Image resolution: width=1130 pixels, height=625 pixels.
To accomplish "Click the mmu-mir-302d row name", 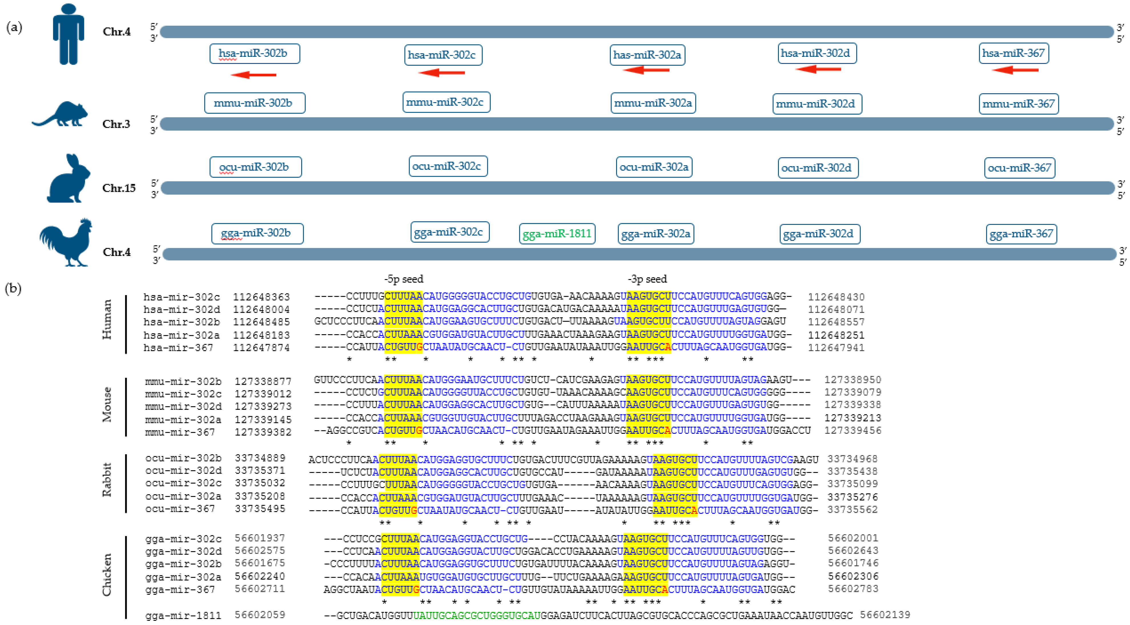I will click(183, 407).
